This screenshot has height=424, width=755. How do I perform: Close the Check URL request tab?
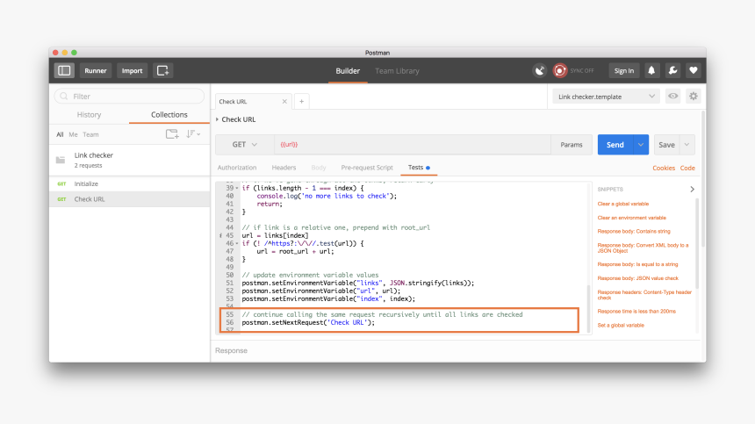(x=284, y=102)
